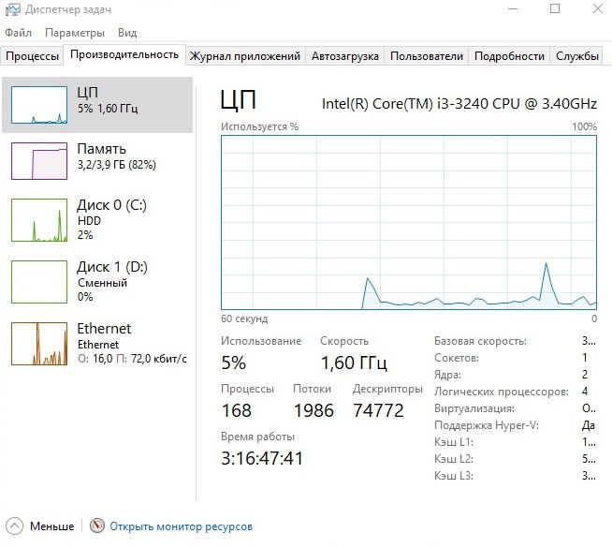Viewport: 612px width, 548px height.
Task: Click the Время работы label
Action: [x=257, y=437]
